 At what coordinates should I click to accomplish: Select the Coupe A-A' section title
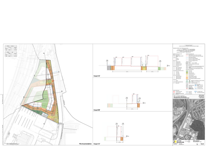pos(97,76)
